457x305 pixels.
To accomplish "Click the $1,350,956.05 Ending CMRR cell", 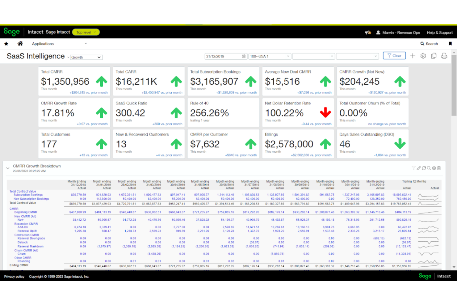I will click(x=375, y=266).
